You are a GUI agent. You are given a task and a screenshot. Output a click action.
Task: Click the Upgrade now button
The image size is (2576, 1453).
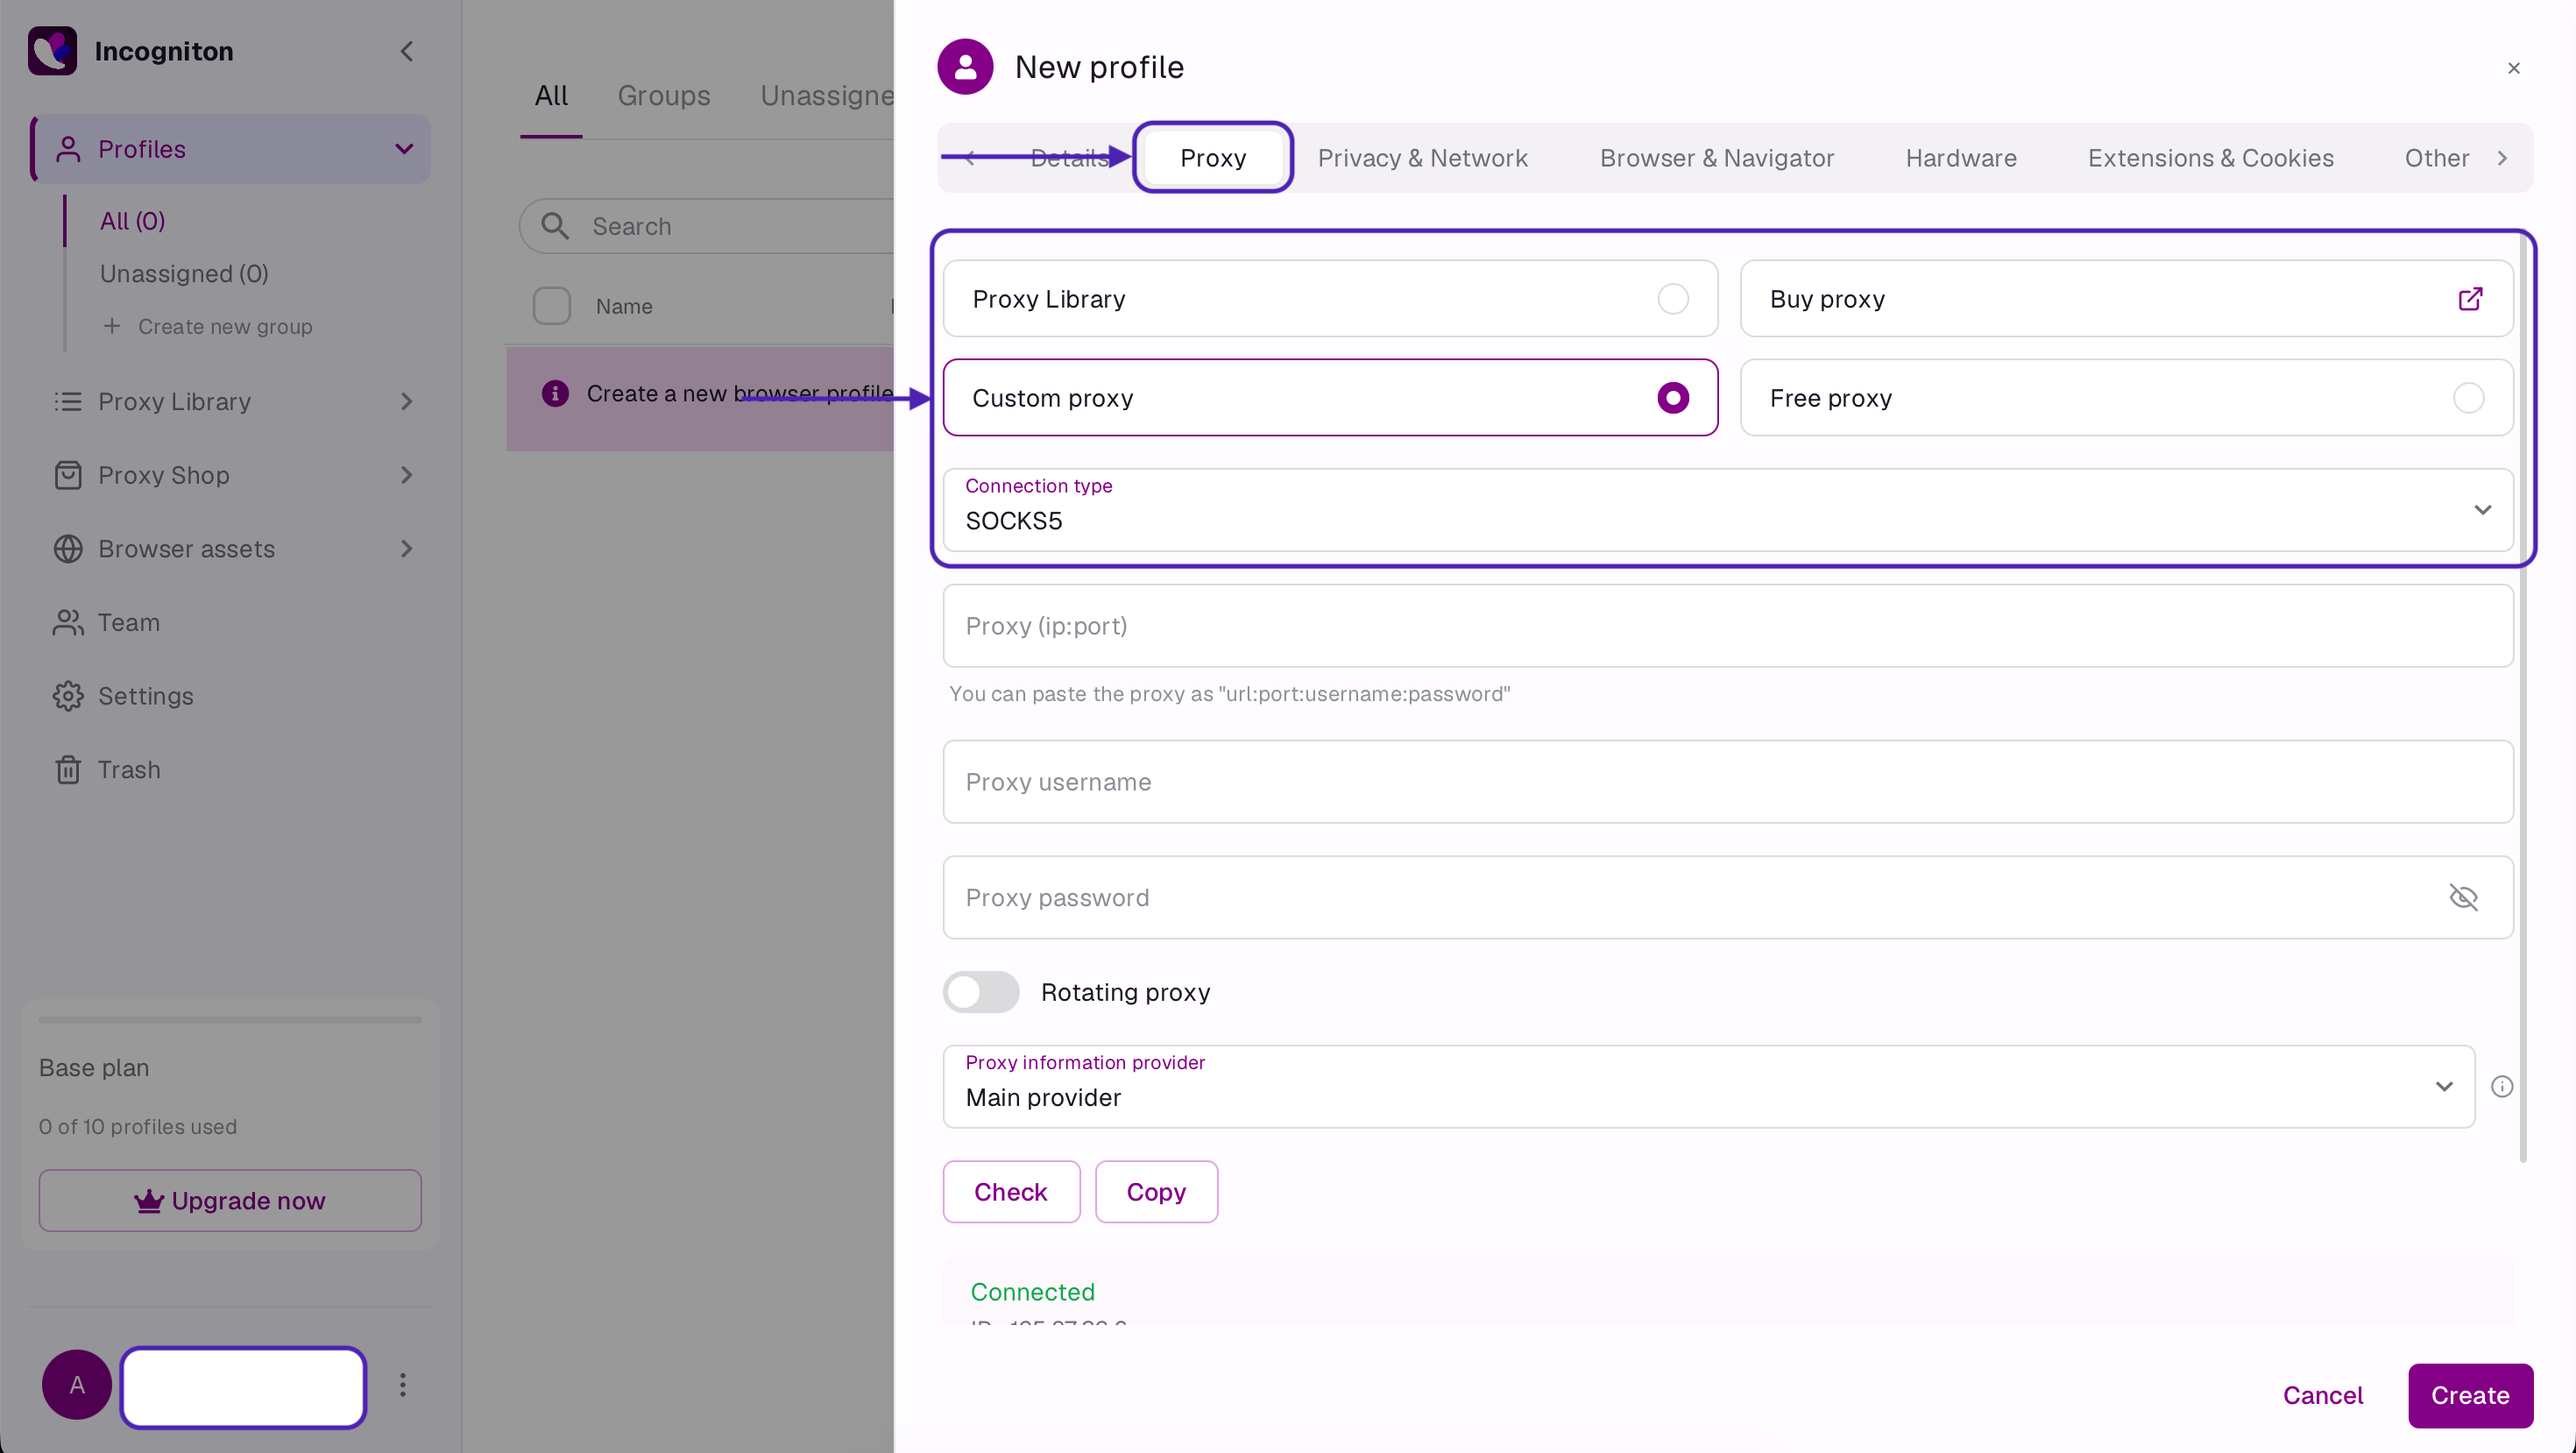[x=230, y=1201]
